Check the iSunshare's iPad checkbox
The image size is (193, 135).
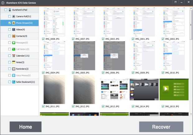pyautogui.click(x=6, y=10)
